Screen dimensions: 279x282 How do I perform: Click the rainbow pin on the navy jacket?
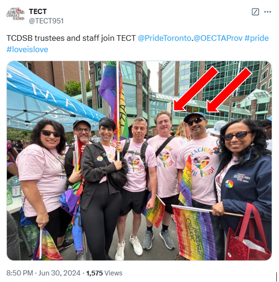tap(229, 184)
